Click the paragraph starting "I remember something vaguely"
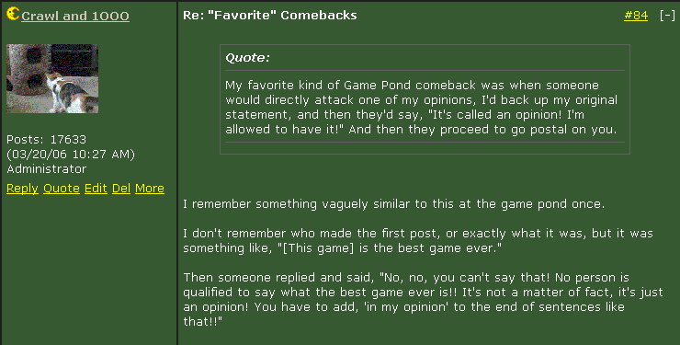 [394, 204]
